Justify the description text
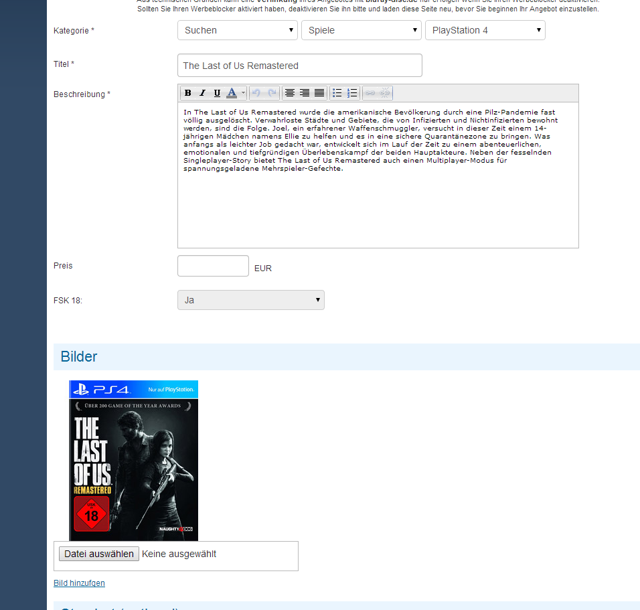The width and height of the screenshot is (640, 610). click(319, 93)
